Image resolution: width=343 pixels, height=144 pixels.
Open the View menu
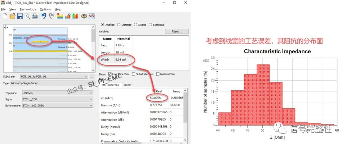(x=13, y=9)
